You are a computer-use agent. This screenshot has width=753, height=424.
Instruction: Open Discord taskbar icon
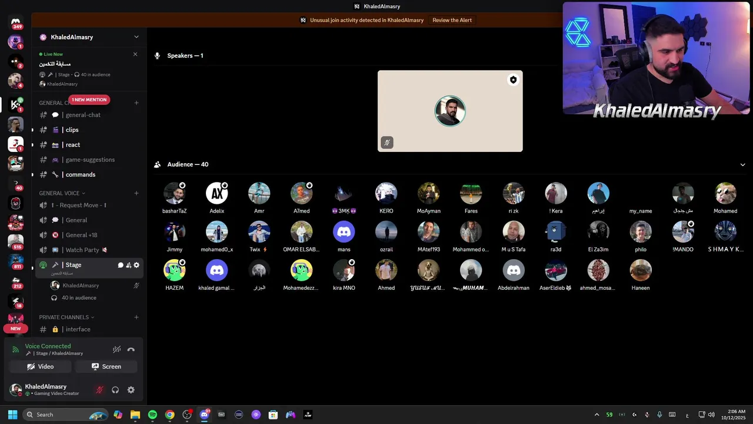(x=204, y=415)
